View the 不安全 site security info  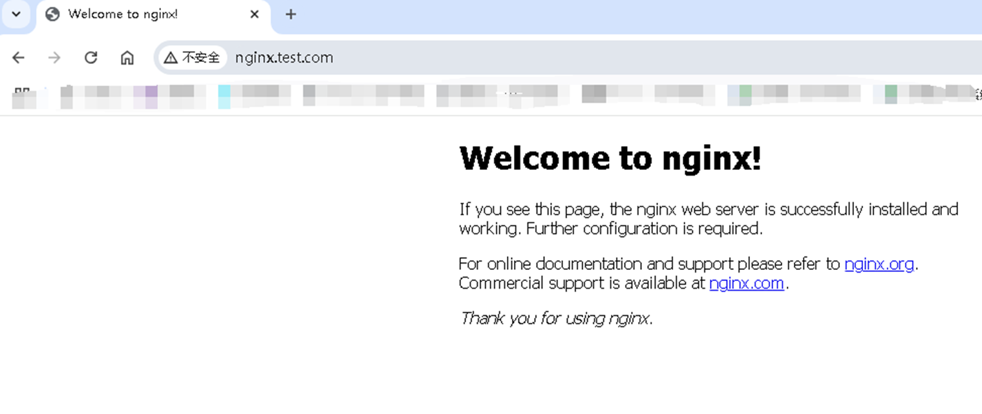[192, 57]
